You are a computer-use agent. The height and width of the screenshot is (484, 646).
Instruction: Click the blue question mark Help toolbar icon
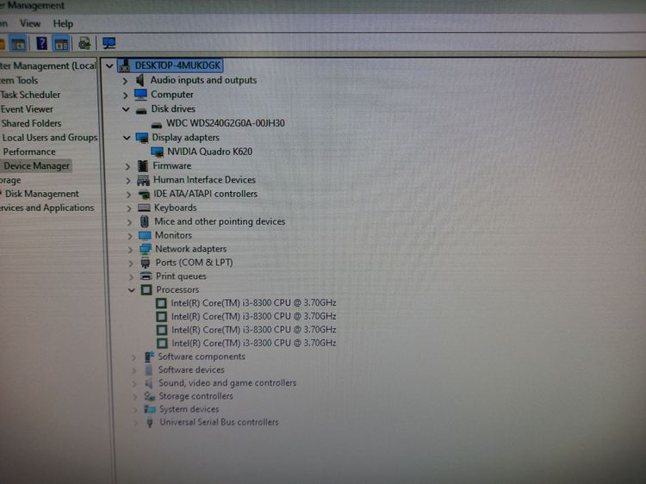41,43
